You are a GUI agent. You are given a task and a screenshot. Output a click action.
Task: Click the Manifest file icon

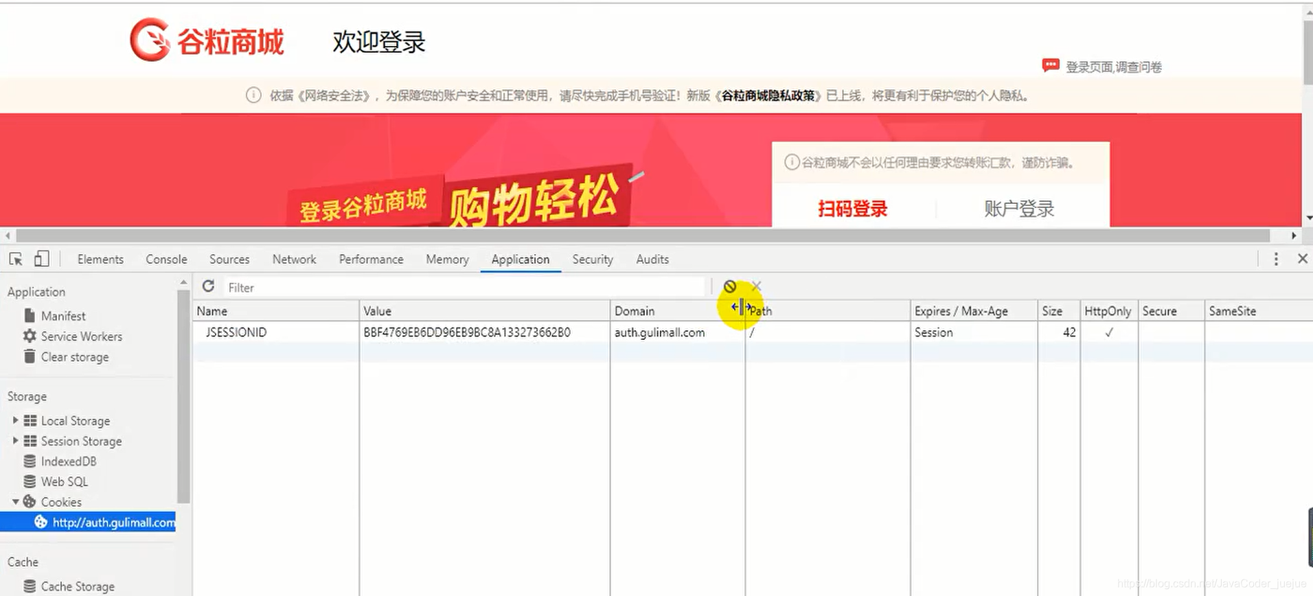point(30,315)
